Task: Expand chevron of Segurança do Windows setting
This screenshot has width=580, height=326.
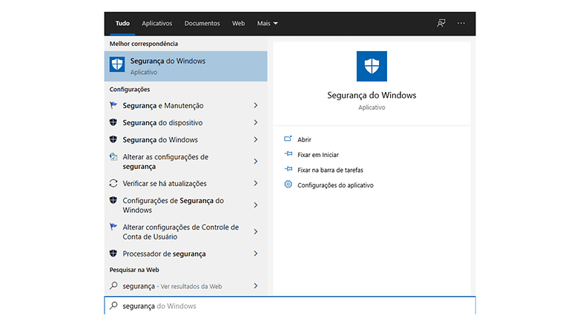Action: [x=256, y=139]
